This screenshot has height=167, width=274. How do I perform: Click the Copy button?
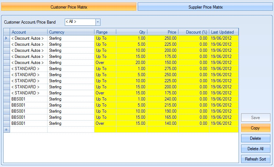[255, 128]
